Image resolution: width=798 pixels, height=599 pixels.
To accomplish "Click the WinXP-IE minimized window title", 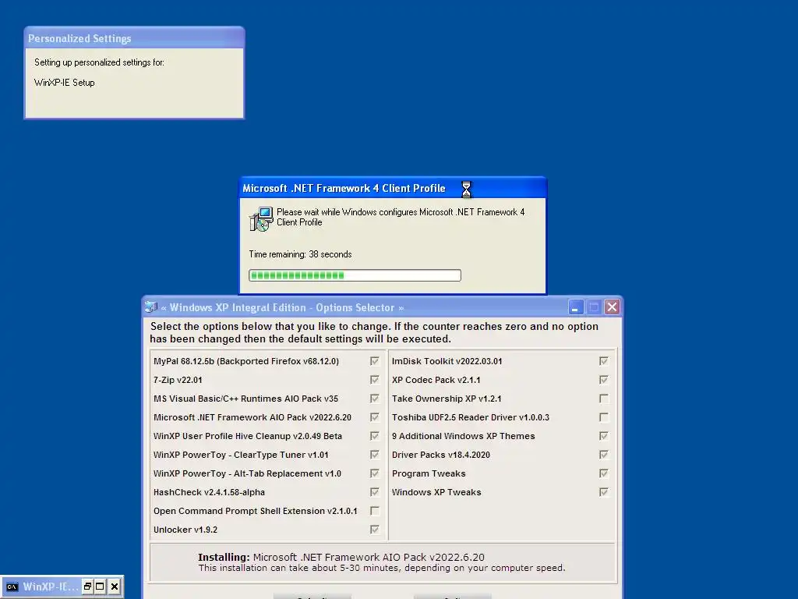I will pyautogui.click(x=51, y=587).
